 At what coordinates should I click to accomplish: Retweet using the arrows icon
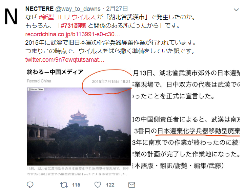pyautogui.click(x=64, y=185)
